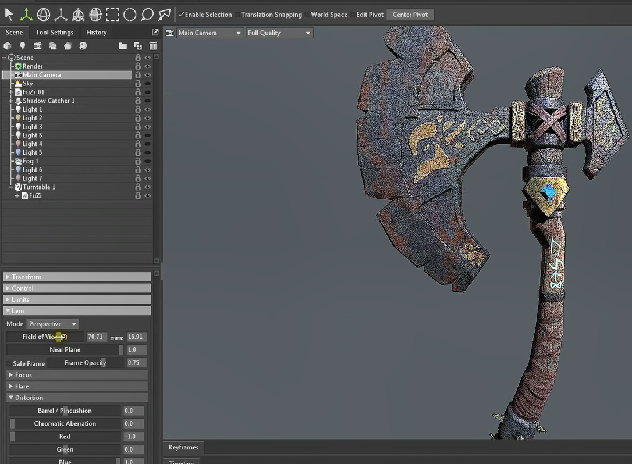Activate the green translate gizmo tool
632x464 pixels.
coord(26,15)
